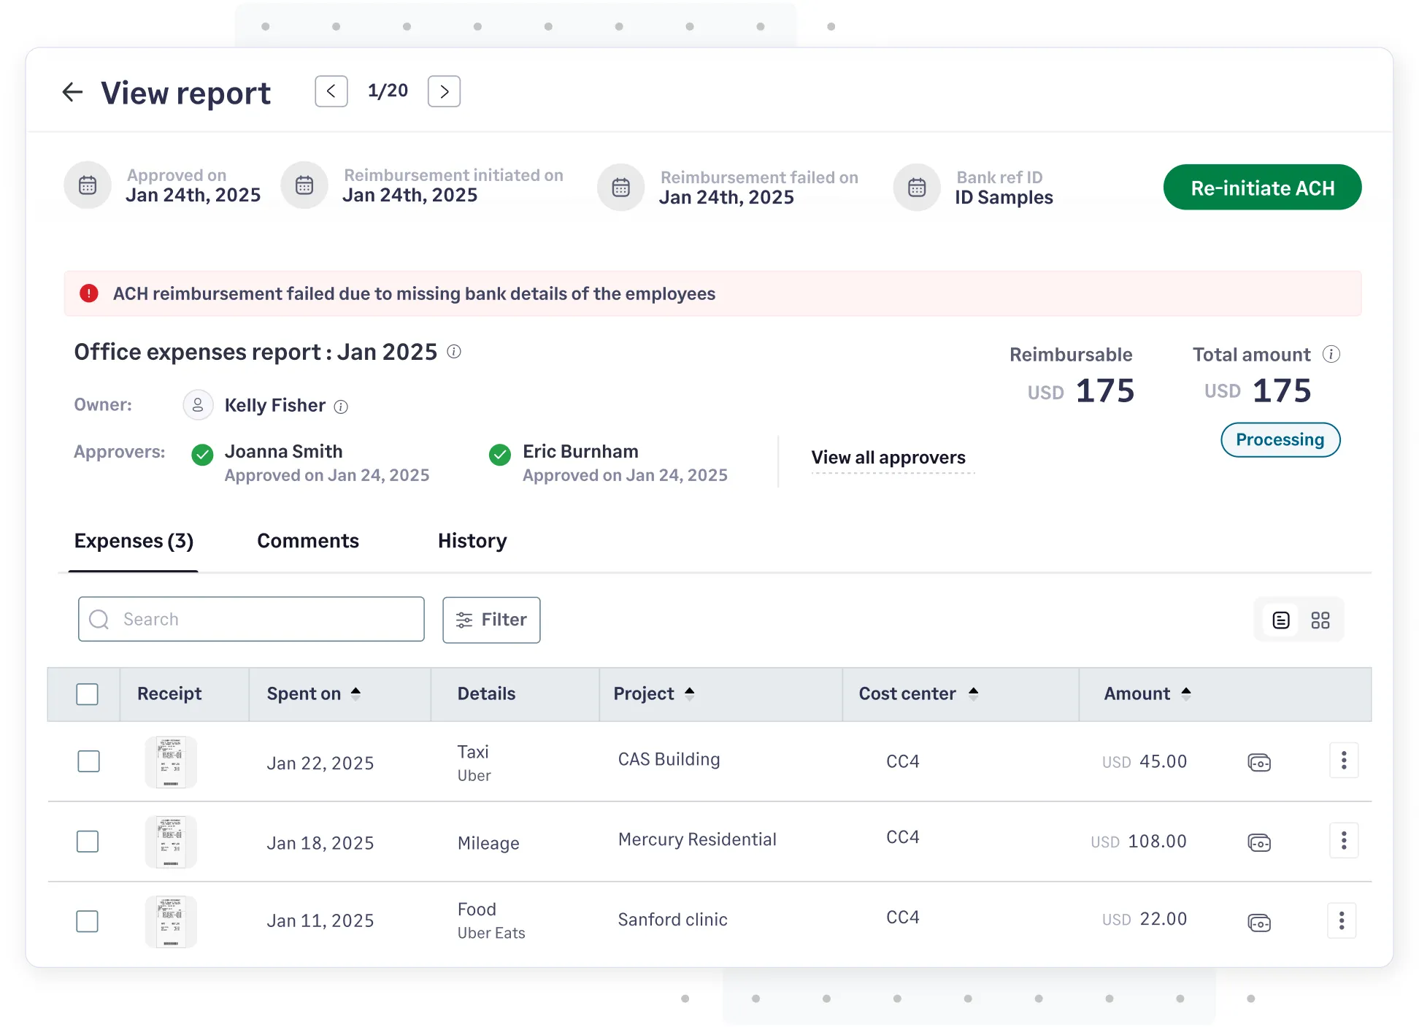This screenshot has width=1419, height=1027.
Task: Go to the previous report using left chevron
Action: (331, 91)
